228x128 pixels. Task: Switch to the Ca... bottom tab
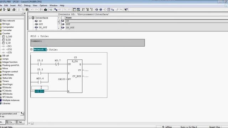[x=10, y=122]
